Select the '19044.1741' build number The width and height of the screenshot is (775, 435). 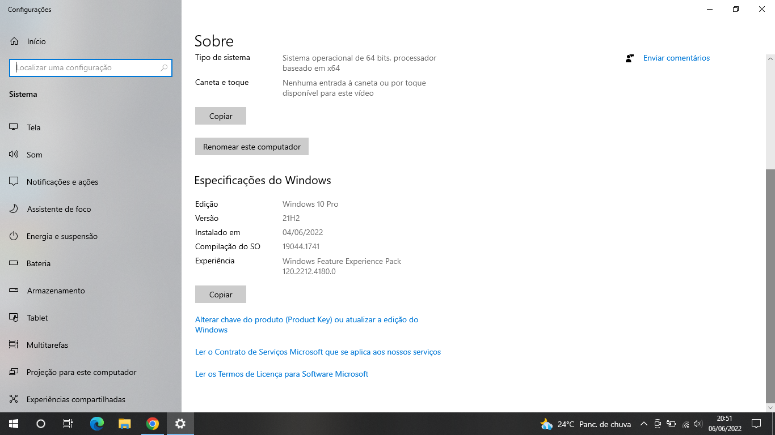pyautogui.click(x=301, y=246)
